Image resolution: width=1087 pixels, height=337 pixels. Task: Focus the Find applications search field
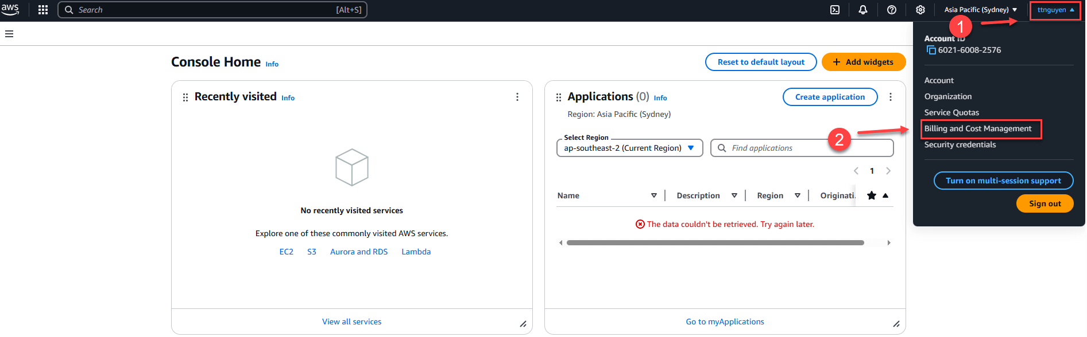point(807,148)
